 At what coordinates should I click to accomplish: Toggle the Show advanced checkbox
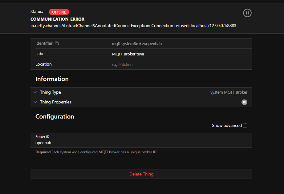(245, 126)
